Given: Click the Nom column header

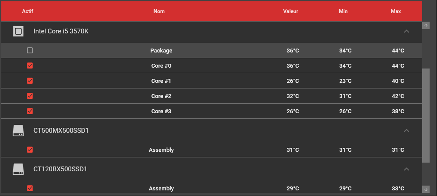Looking at the screenshot, I should pos(159,11).
